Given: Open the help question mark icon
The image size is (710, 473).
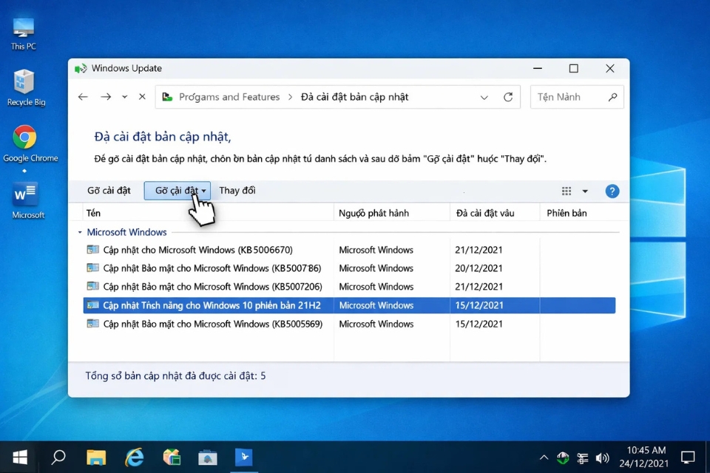Looking at the screenshot, I should coord(612,191).
